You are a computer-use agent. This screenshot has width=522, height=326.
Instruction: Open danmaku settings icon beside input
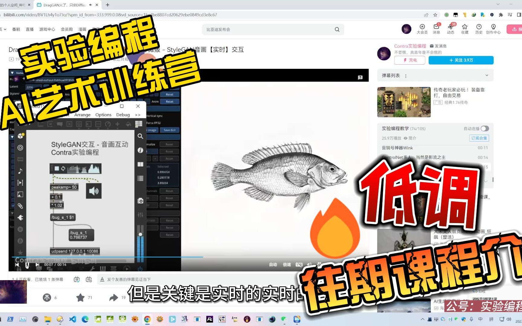pyautogui.click(x=89, y=280)
